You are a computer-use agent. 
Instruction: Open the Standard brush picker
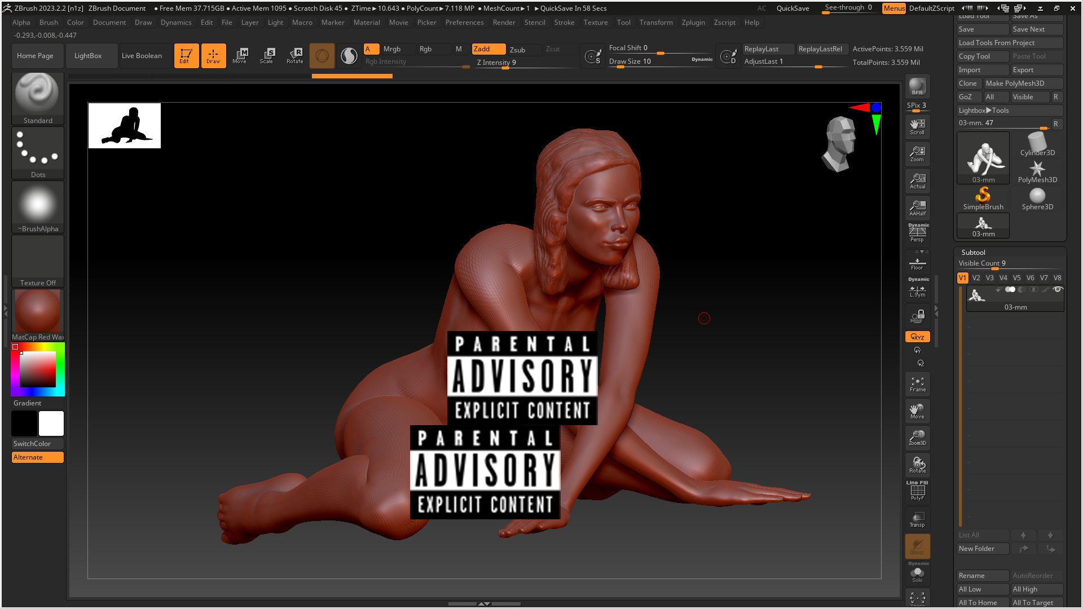[x=38, y=98]
